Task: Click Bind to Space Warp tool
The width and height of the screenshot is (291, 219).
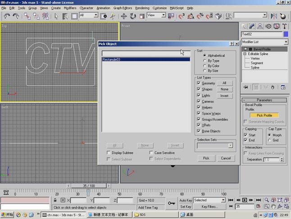Action: pyautogui.click(x=45, y=16)
